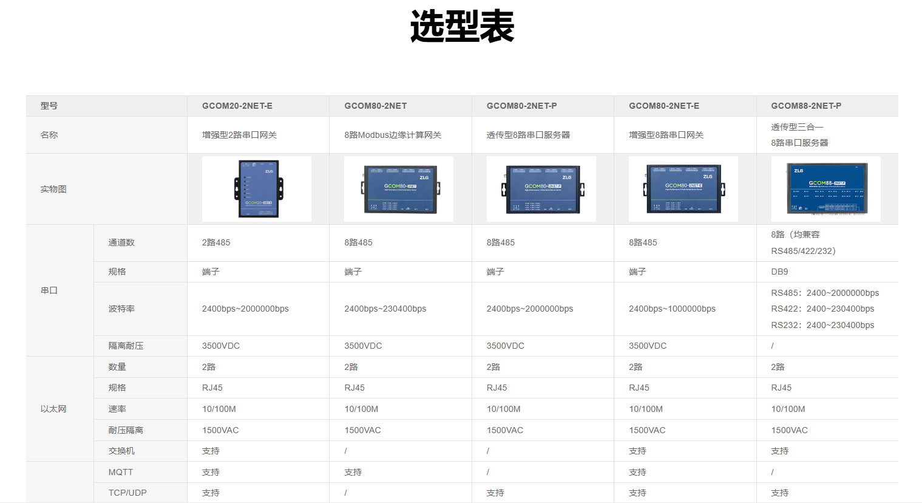
Task: Click the 以太网 category row label
Action: click(x=53, y=409)
